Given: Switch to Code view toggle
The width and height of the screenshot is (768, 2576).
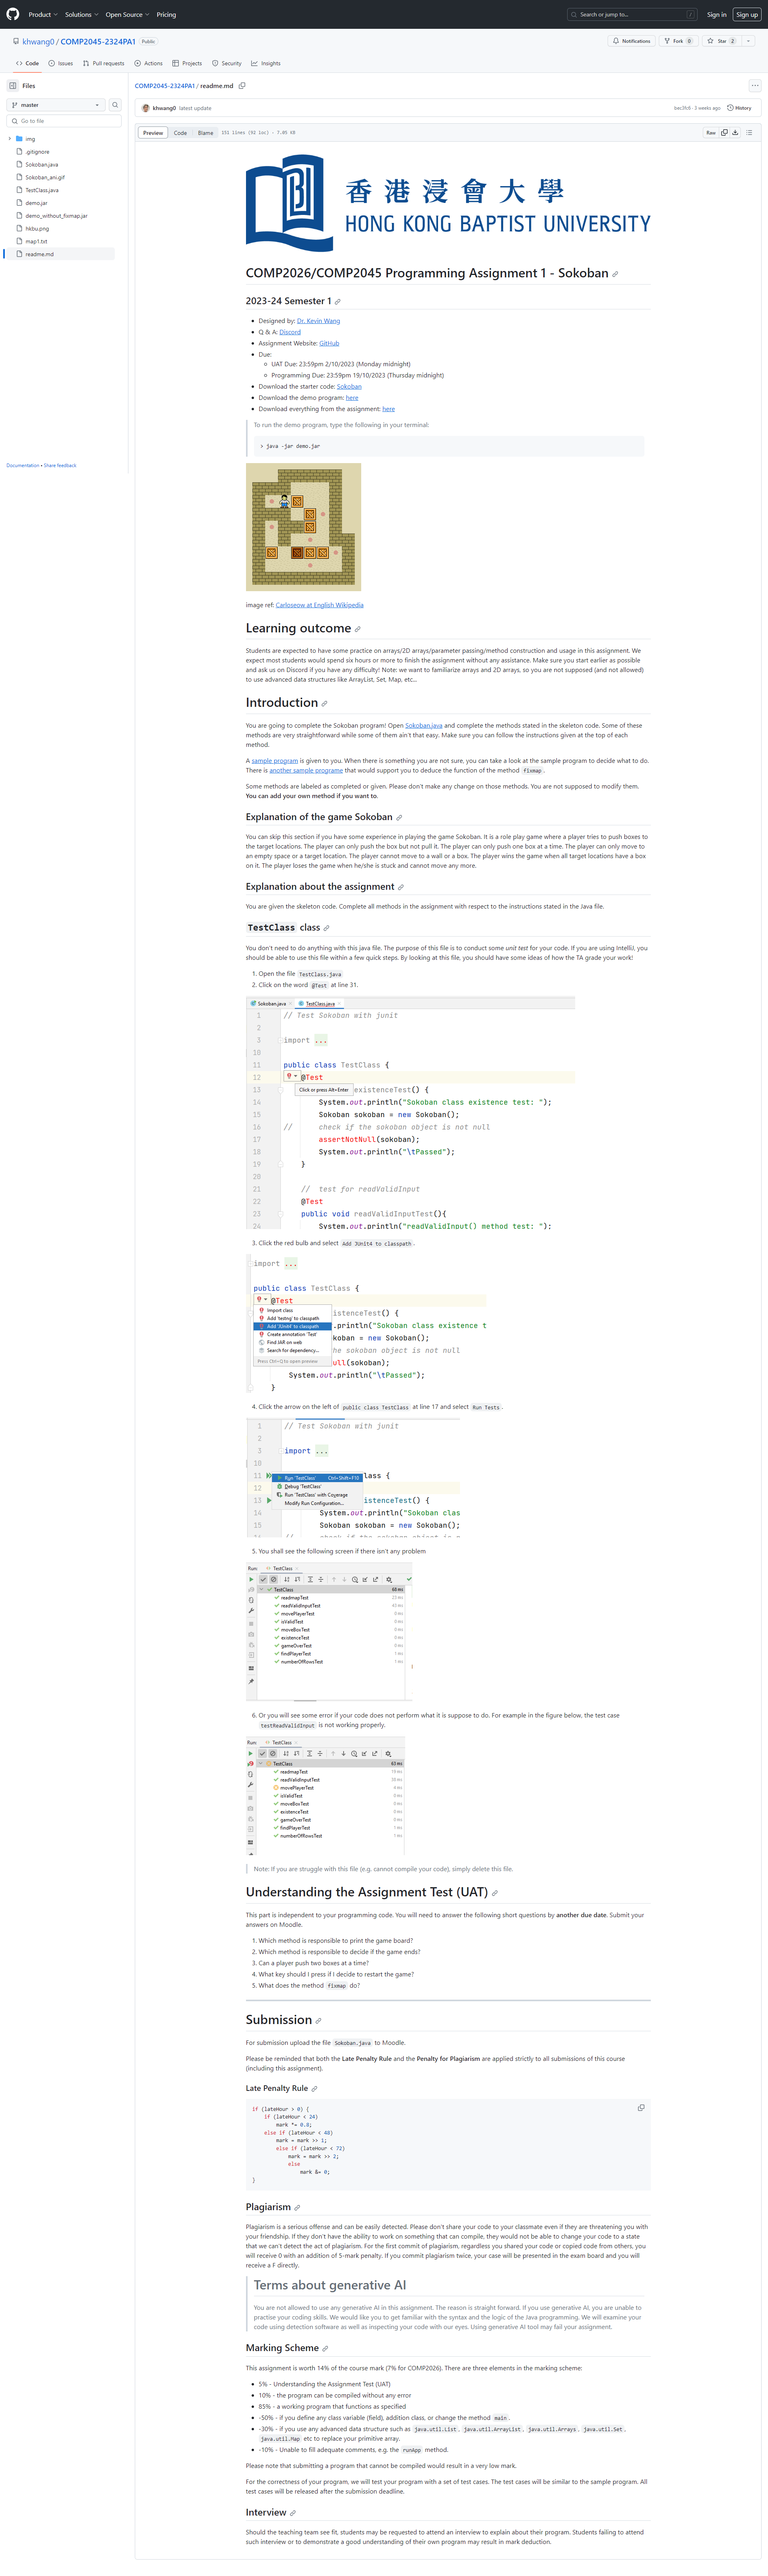Looking at the screenshot, I should (x=180, y=132).
